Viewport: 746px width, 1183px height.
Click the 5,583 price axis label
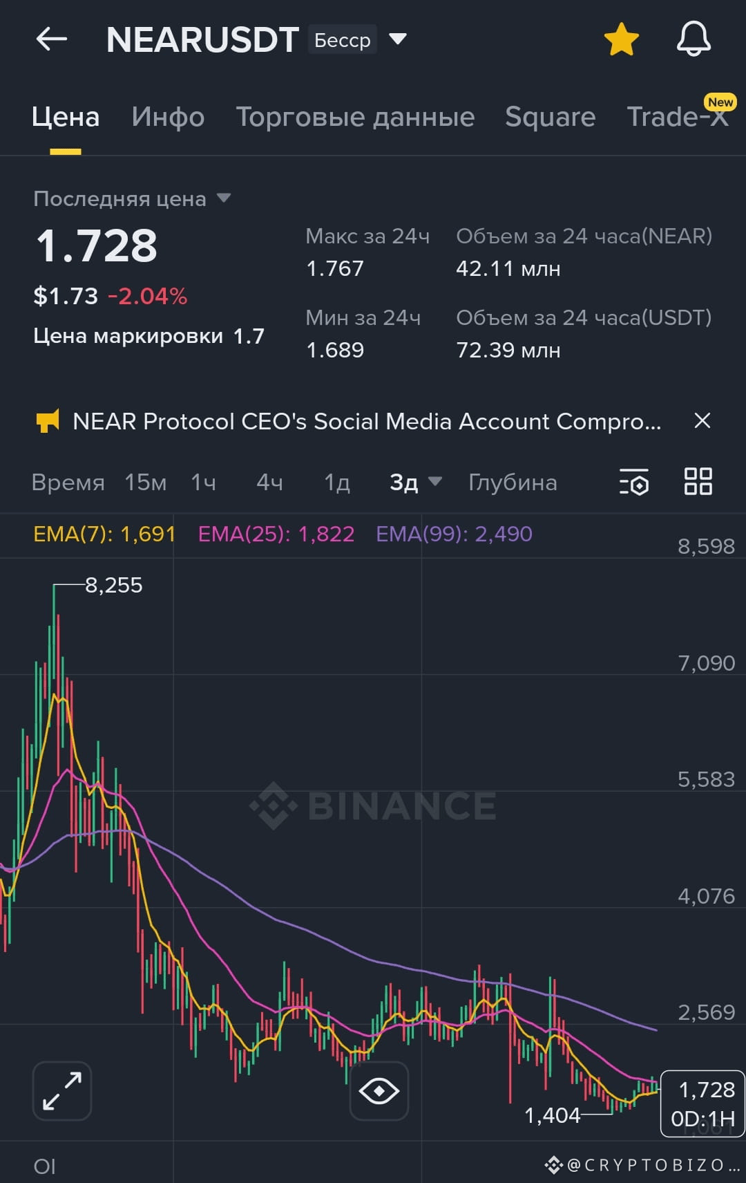click(x=706, y=779)
